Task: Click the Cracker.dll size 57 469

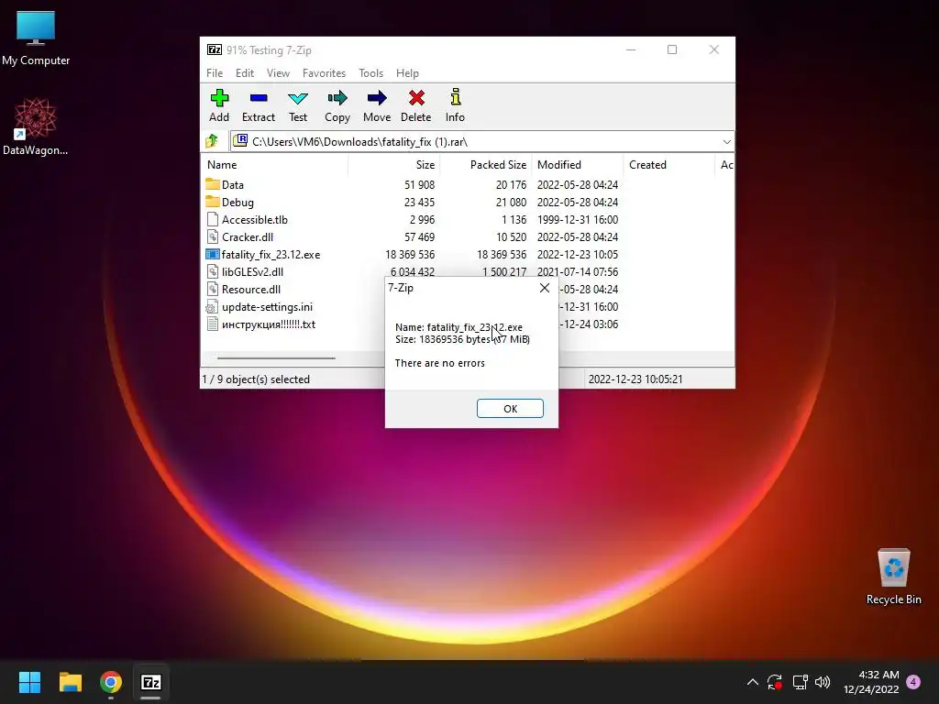Action: click(419, 237)
